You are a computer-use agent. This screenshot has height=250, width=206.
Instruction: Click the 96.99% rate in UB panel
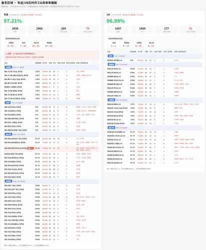(x=115, y=21)
